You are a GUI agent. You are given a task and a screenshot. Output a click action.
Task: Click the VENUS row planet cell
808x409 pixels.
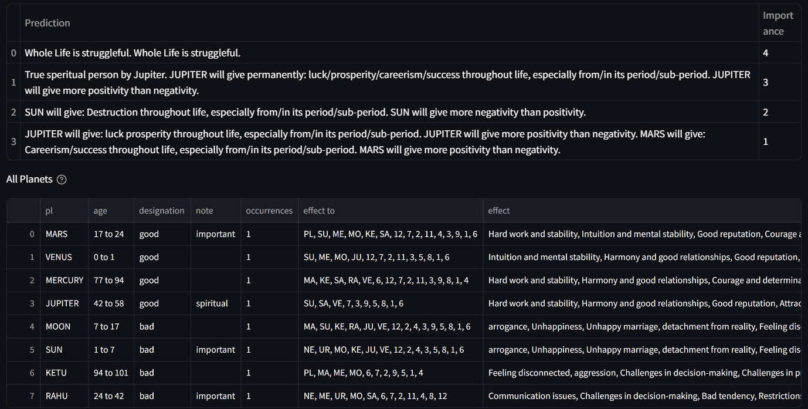coord(65,257)
